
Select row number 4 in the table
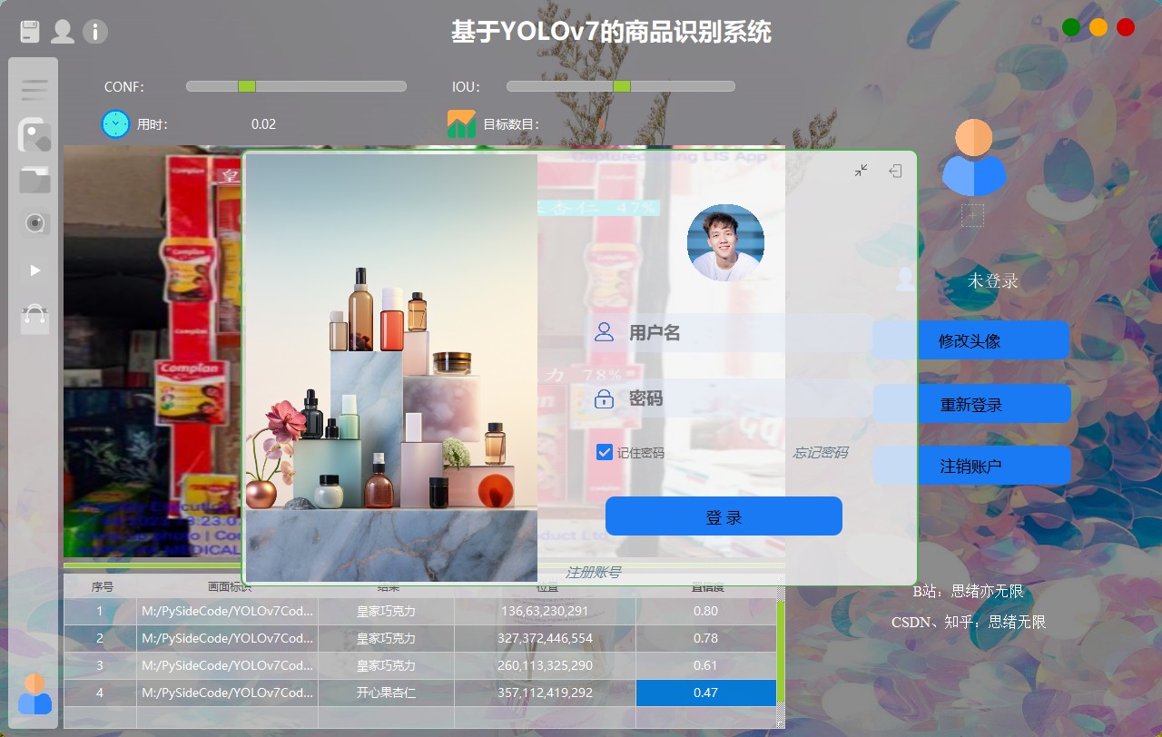point(100,693)
